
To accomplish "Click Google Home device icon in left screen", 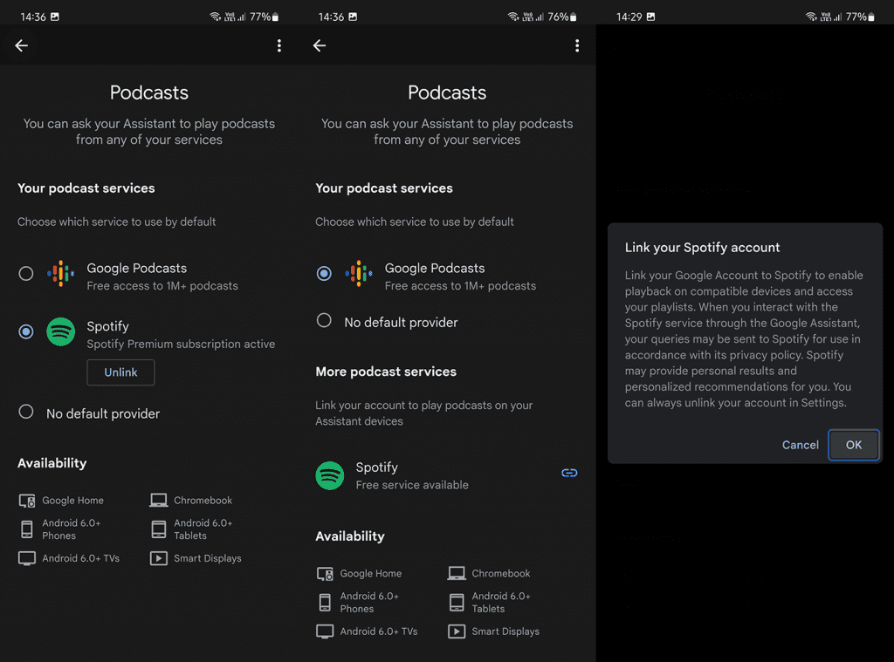I will coord(27,501).
